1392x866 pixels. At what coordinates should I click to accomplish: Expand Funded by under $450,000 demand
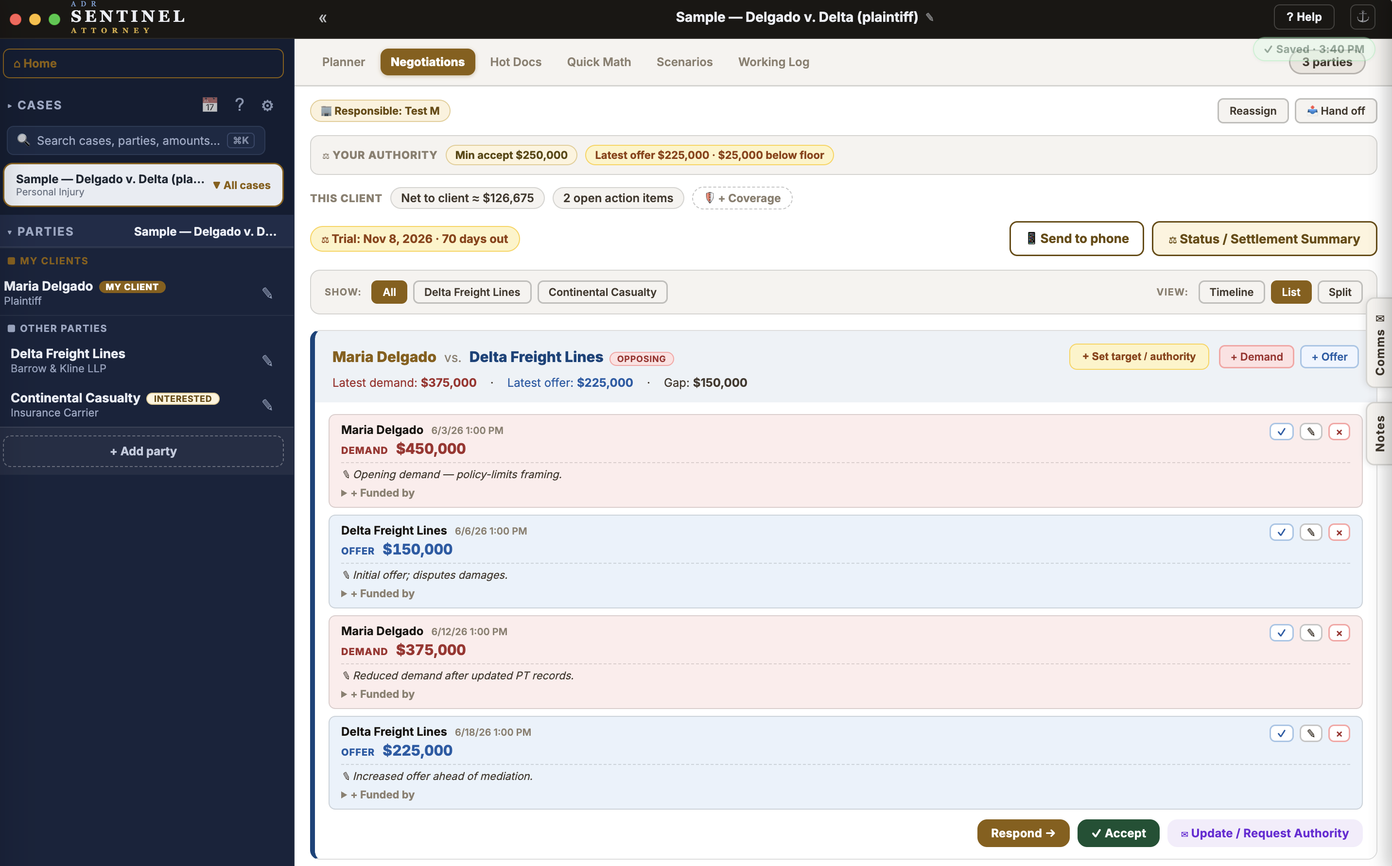378,493
